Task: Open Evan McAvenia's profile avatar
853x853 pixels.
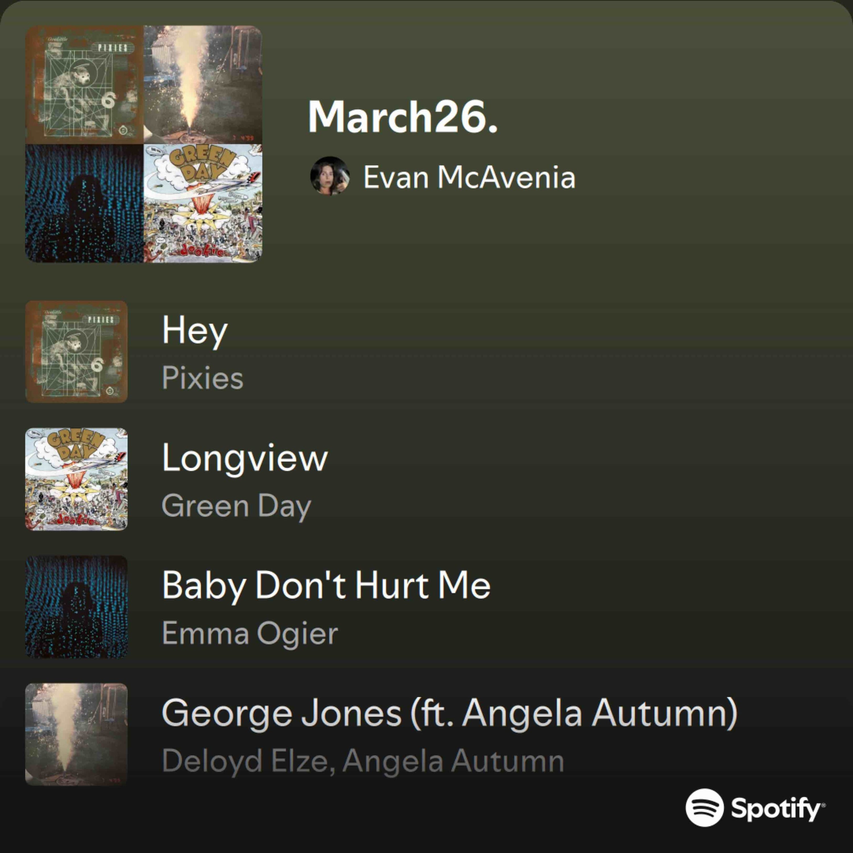Action: point(330,176)
